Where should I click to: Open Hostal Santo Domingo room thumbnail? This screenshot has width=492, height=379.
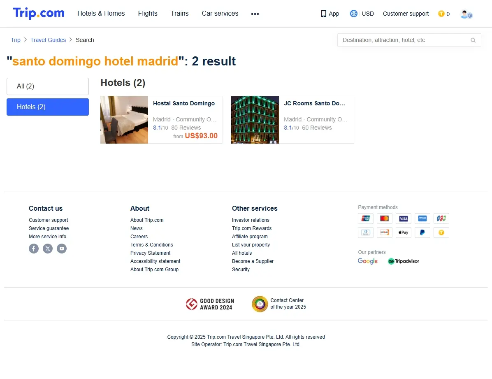tap(124, 120)
